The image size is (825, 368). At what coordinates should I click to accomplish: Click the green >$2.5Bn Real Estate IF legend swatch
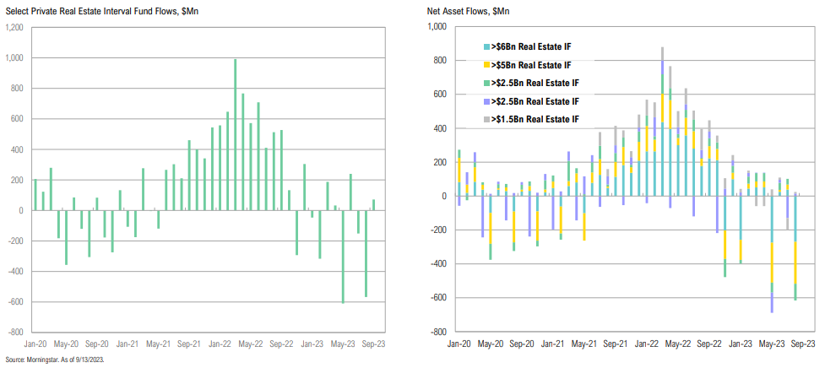[486, 83]
